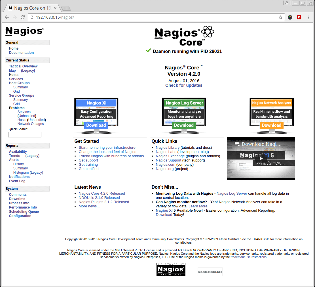
Task: Download Nagios Log Server via green button
Action: [184, 125]
